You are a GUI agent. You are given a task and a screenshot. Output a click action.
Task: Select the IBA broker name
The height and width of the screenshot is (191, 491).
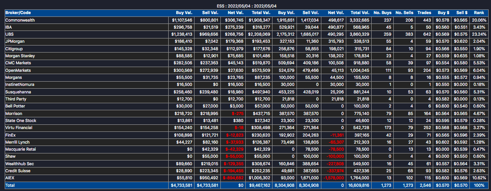point(8,27)
